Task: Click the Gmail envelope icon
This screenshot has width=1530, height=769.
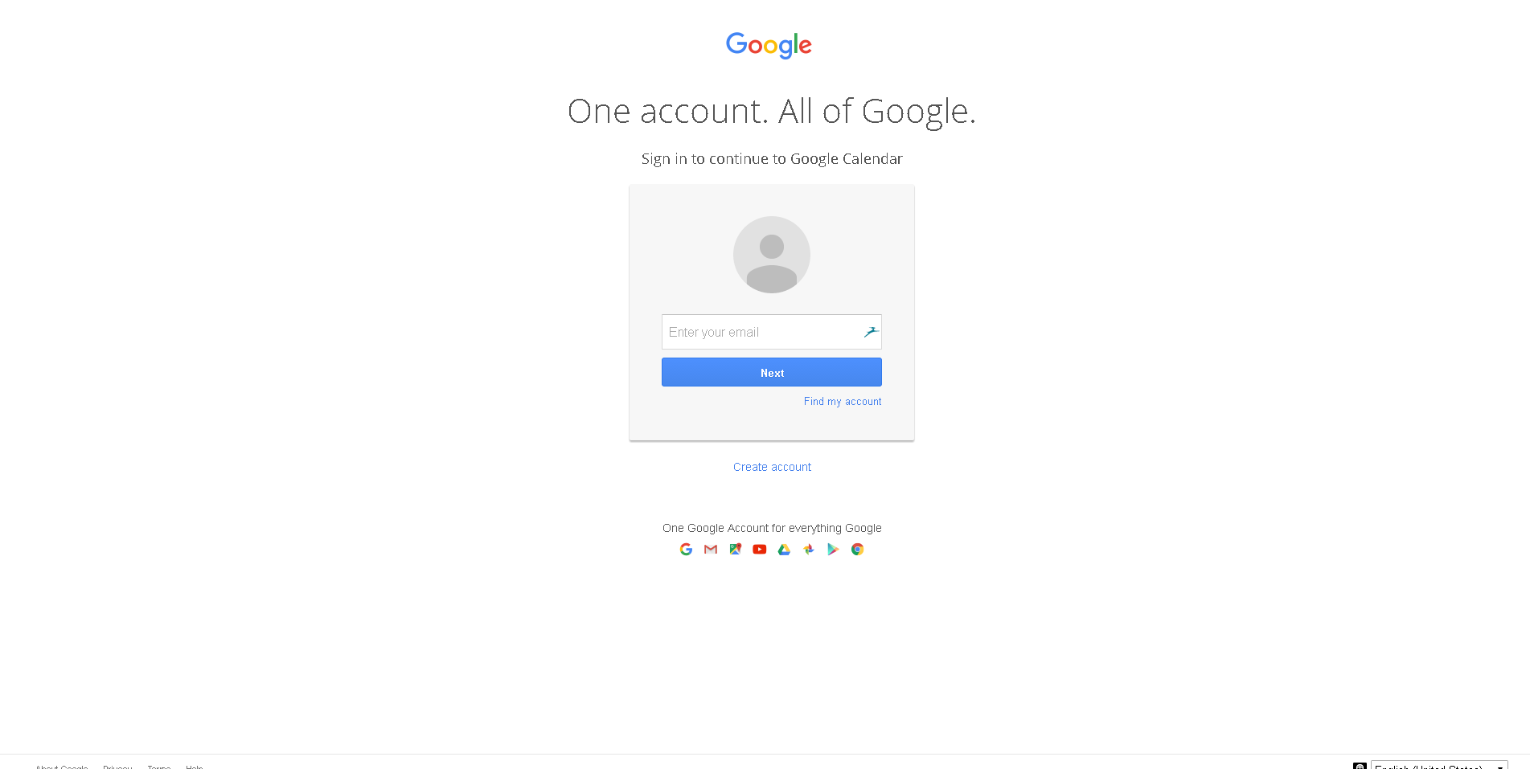Action: click(x=711, y=550)
